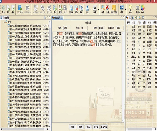Screen dimensions: 157x131
Task: Select table row 15 with count 1150
Action: point(141,79)
